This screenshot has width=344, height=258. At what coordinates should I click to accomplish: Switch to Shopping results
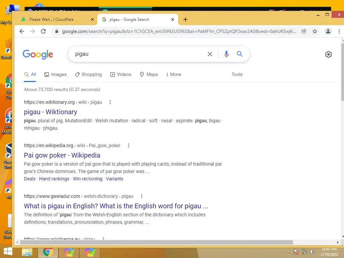point(88,74)
